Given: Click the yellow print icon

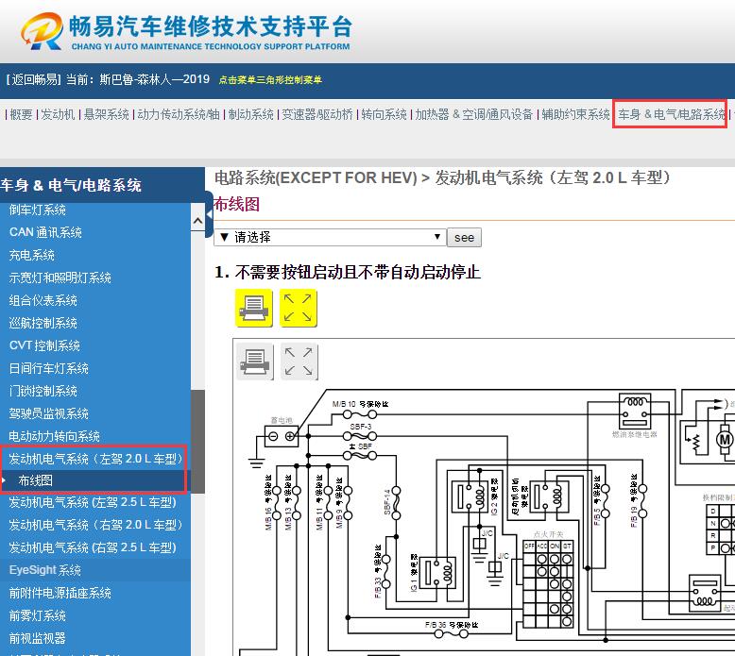Looking at the screenshot, I should point(253,308).
